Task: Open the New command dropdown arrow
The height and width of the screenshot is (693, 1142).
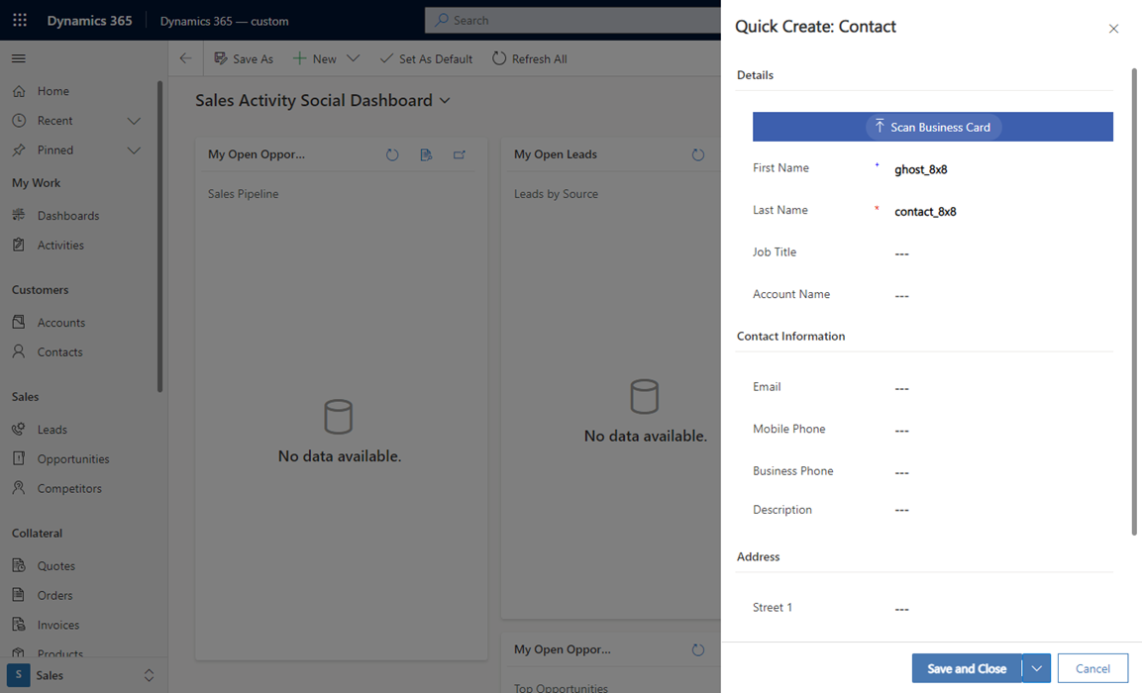Action: 353,58
